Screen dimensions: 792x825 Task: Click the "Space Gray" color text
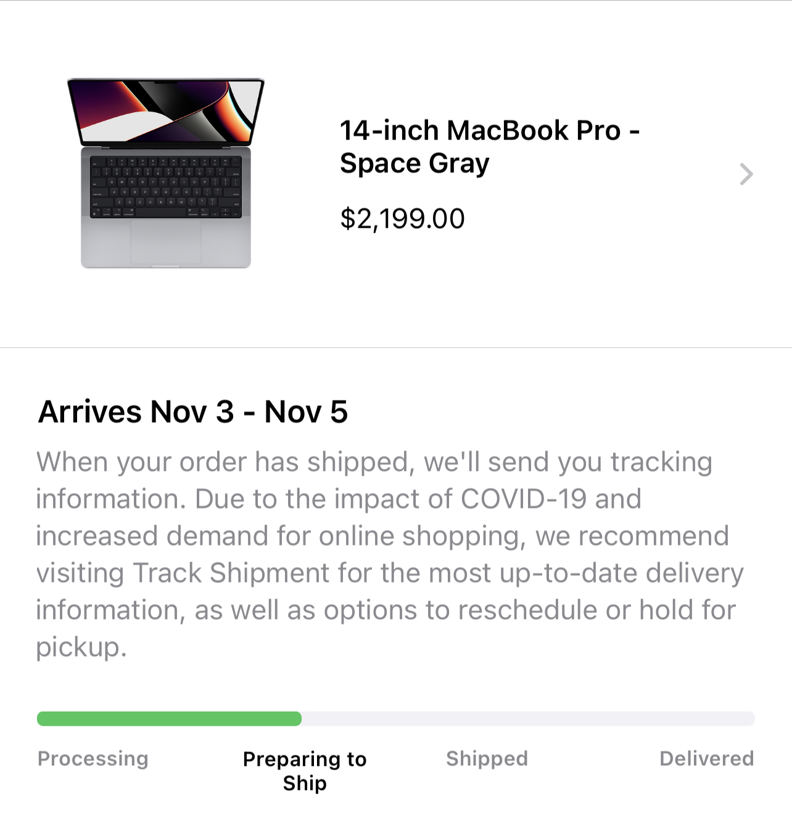(x=415, y=164)
